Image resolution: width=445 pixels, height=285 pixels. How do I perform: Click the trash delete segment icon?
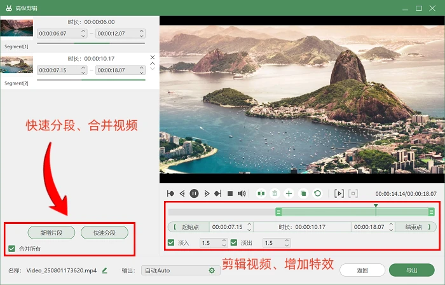pos(275,193)
